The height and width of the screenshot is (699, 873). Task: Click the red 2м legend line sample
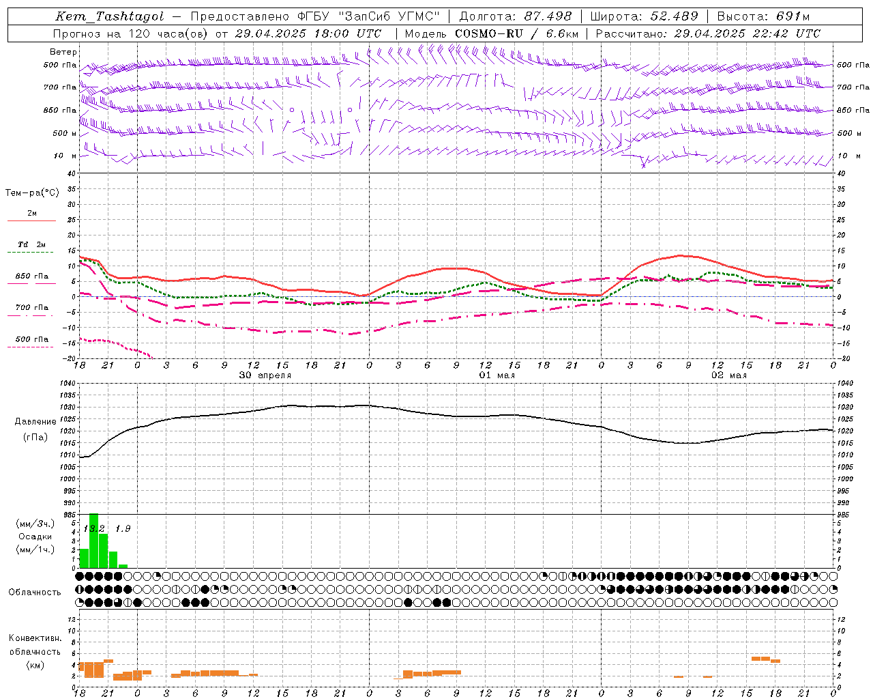click(31, 221)
